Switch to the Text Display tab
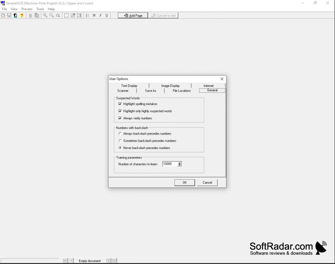This screenshot has width=335, height=264. coord(129,86)
